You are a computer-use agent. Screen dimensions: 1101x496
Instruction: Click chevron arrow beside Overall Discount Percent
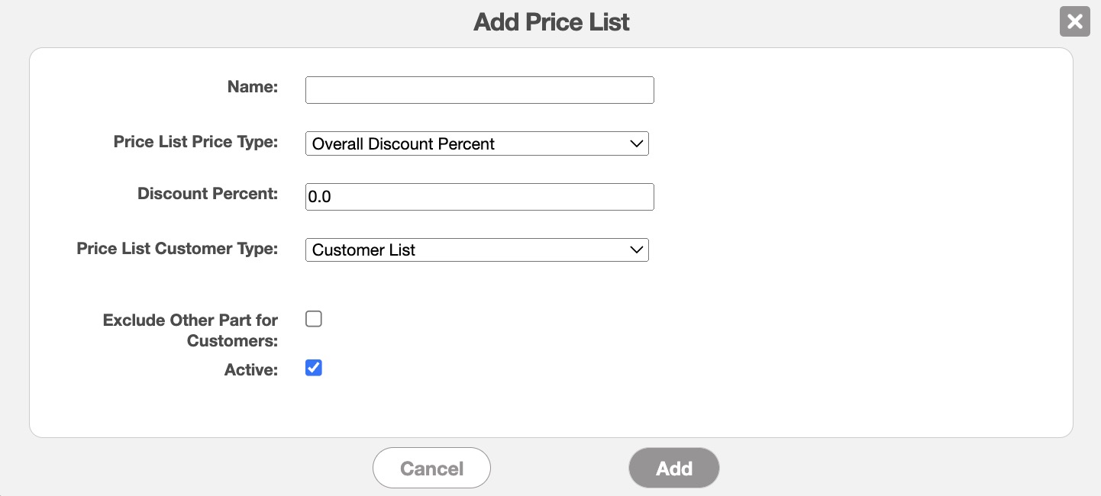tap(637, 143)
